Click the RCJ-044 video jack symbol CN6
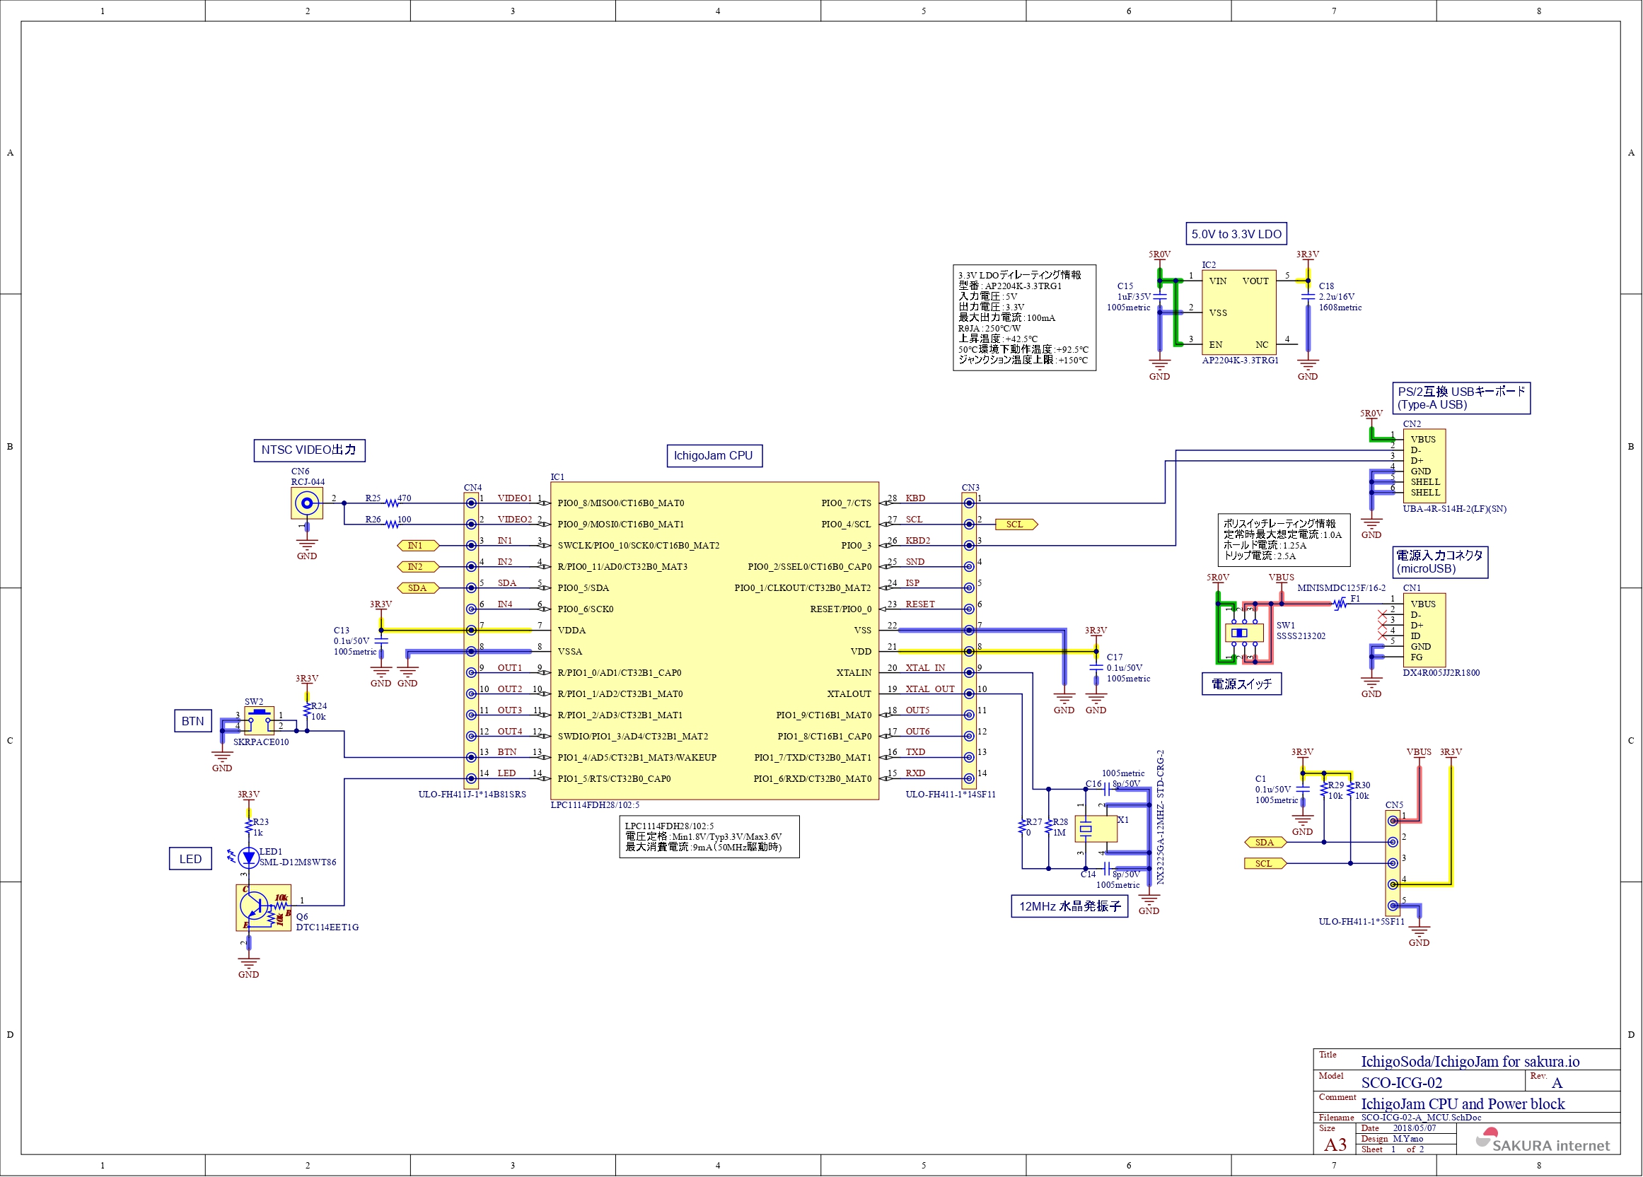1643x1177 pixels. pyautogui.click(x=306, y=503)
